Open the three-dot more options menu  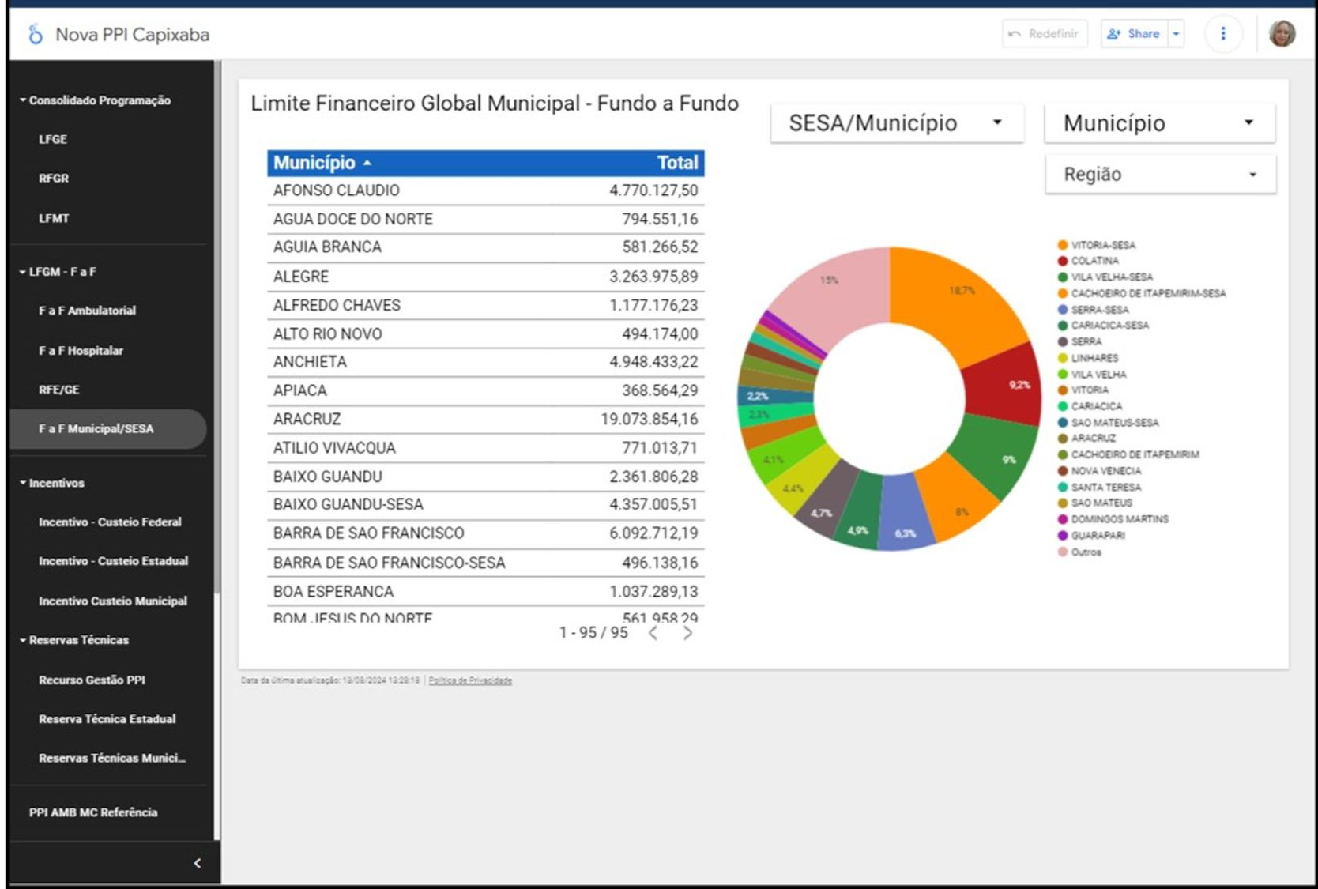point(1222,34)
